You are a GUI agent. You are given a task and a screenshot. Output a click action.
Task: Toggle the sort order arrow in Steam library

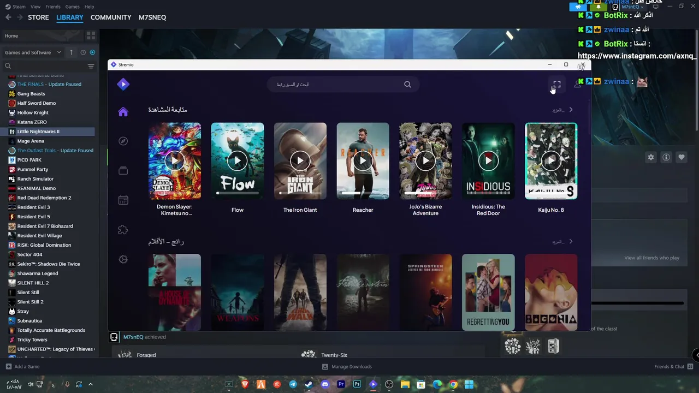pyautogui.click(x=71, y=52)
